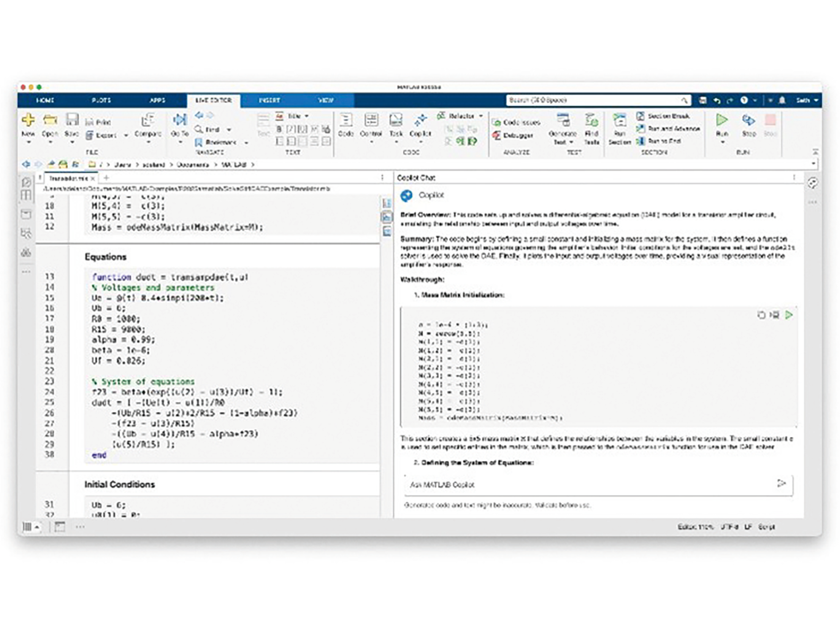840x632 pixels.
Task: Switch to the INSERT ribbon tab
Action: click(269, 100)
